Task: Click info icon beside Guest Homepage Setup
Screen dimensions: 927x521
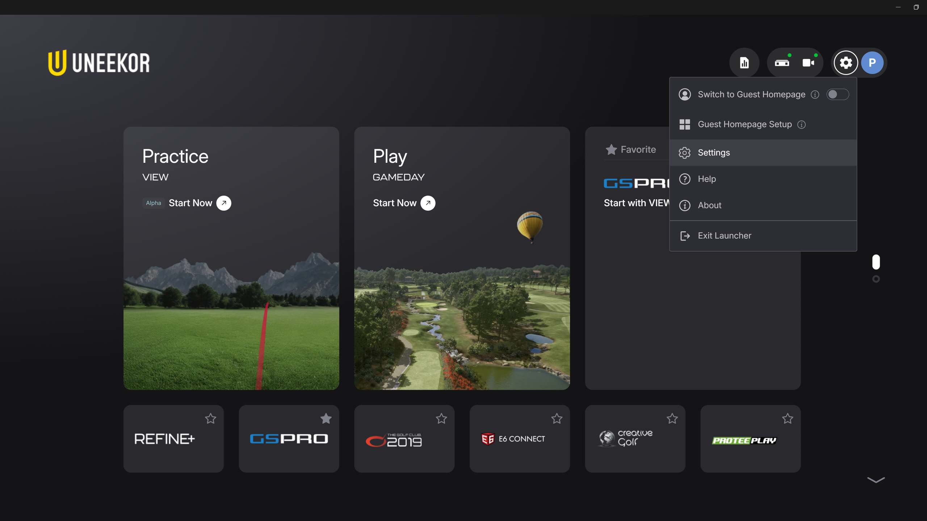Action: 801,124
